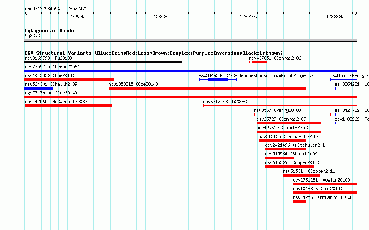
Task: Open esv2759715 (Redon2006) variant label
Action: (x=52, y=67)
